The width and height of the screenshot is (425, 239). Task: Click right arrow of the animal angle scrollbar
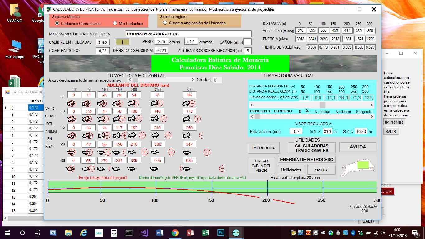[x=193, y=80]
